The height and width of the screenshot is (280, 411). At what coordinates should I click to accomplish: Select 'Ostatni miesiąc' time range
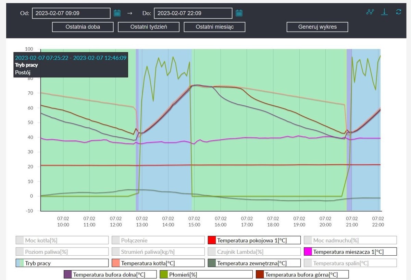[x=214, y=27]
